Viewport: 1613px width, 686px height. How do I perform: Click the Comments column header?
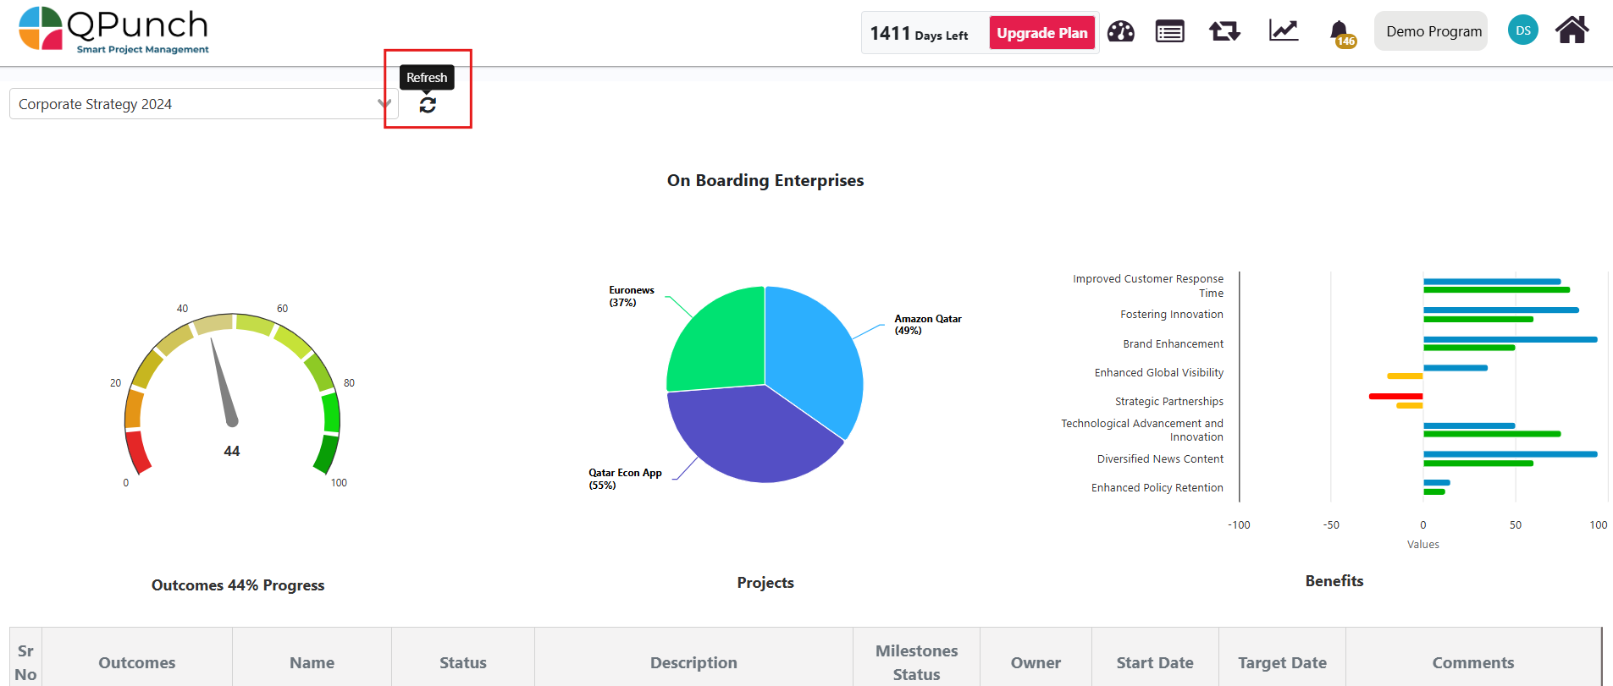click(1472, 662)
